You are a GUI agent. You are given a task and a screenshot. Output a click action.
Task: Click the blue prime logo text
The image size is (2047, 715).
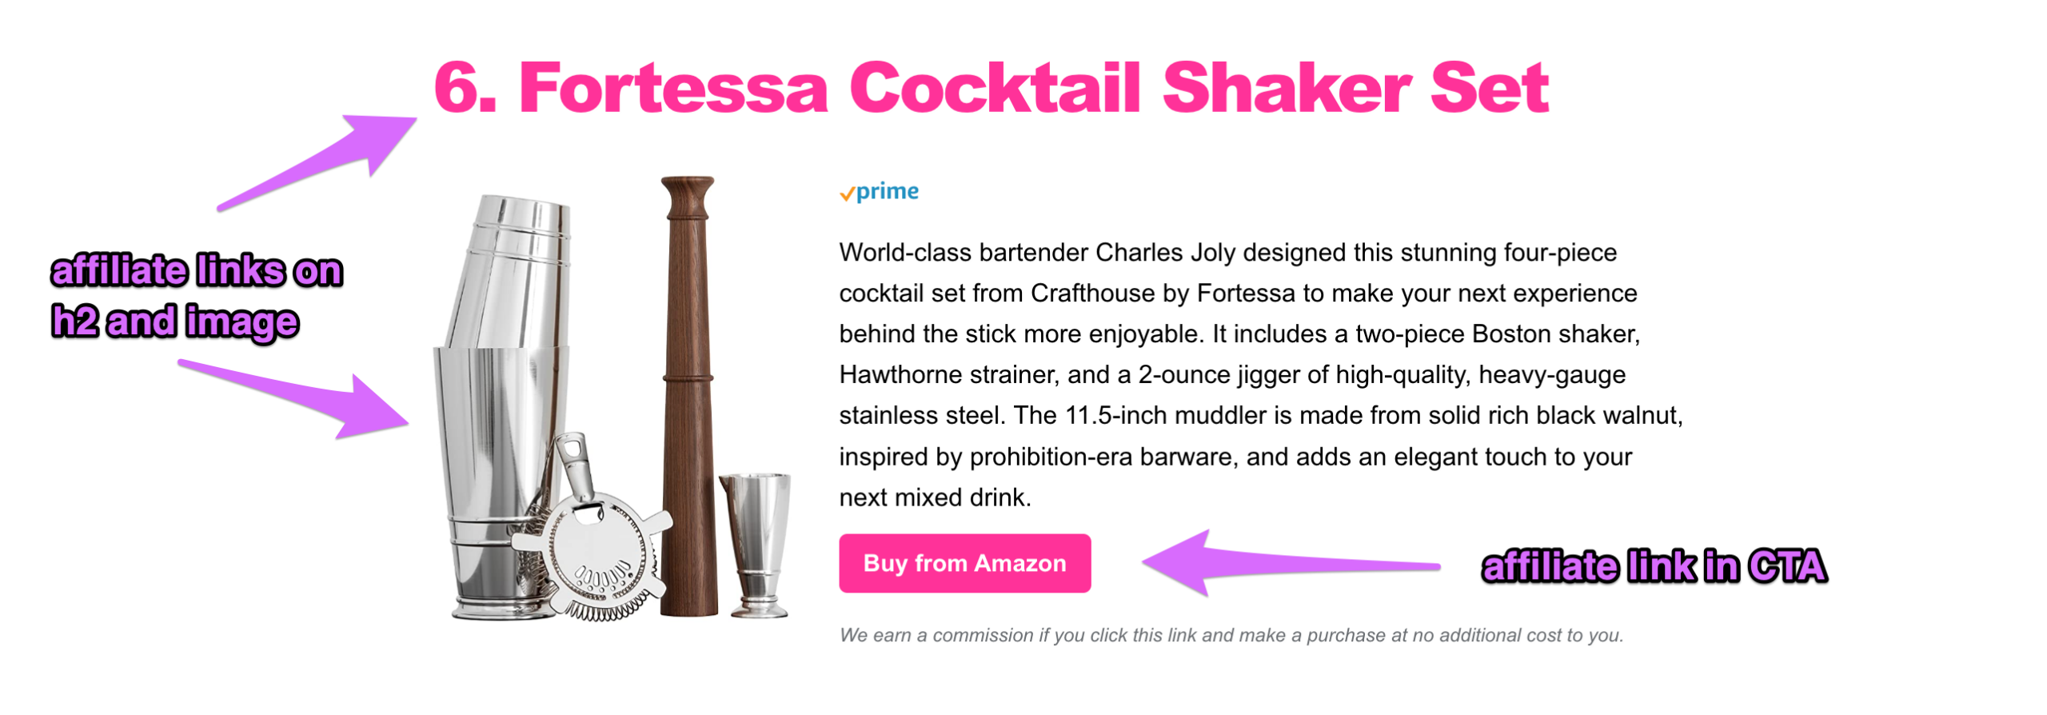coord(887,192)
